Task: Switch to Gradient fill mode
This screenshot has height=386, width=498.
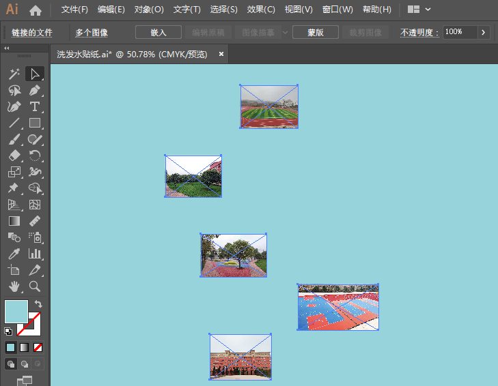Action: point(24,348)
